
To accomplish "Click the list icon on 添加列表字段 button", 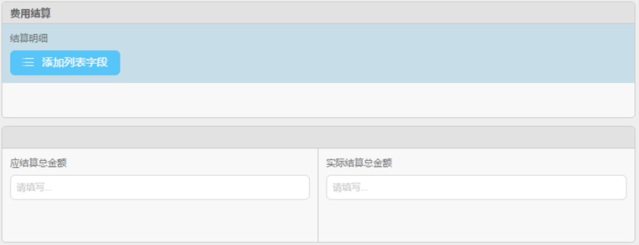I will tap(28, 63).
